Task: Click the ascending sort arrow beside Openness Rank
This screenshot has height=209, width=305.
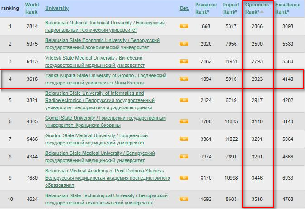Action: 262,12
